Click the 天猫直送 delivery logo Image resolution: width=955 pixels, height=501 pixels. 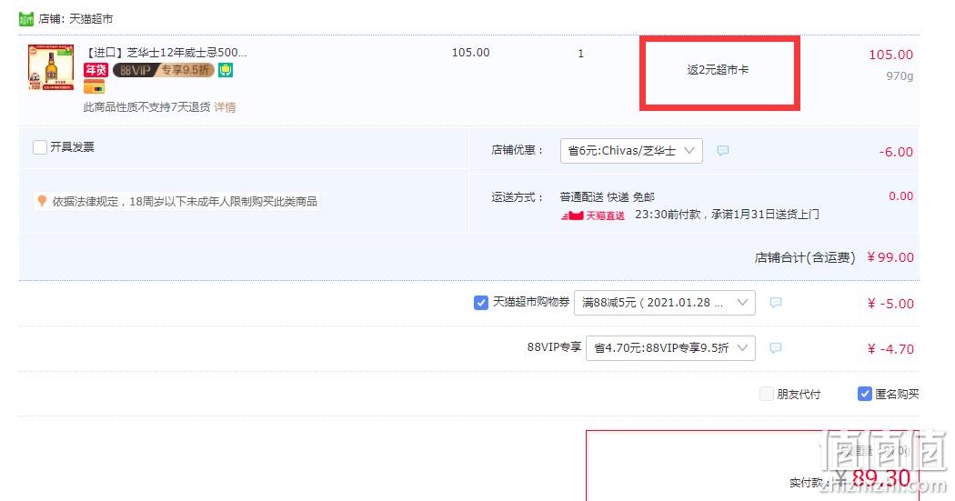click(x=593, y=215)
